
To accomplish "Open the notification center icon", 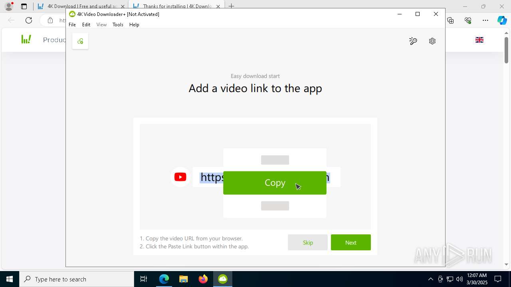I will [498, 279].
